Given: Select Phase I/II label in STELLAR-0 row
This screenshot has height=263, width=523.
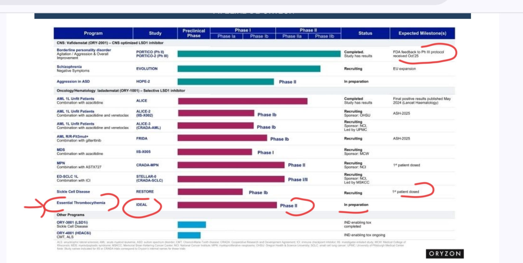Looking at the screenshot, I should (298, 180).
